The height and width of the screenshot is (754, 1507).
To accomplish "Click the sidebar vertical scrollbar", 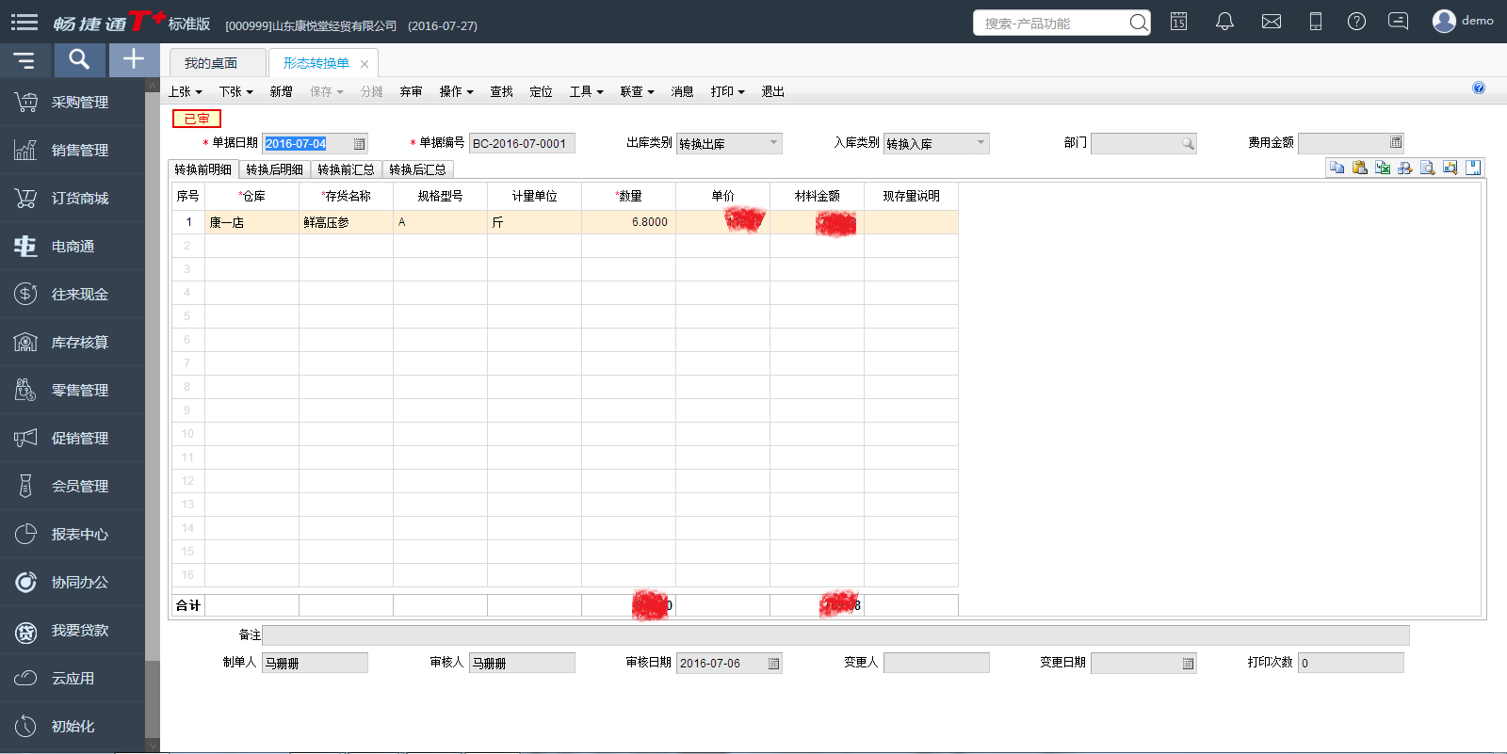I will tap(153, 377).
